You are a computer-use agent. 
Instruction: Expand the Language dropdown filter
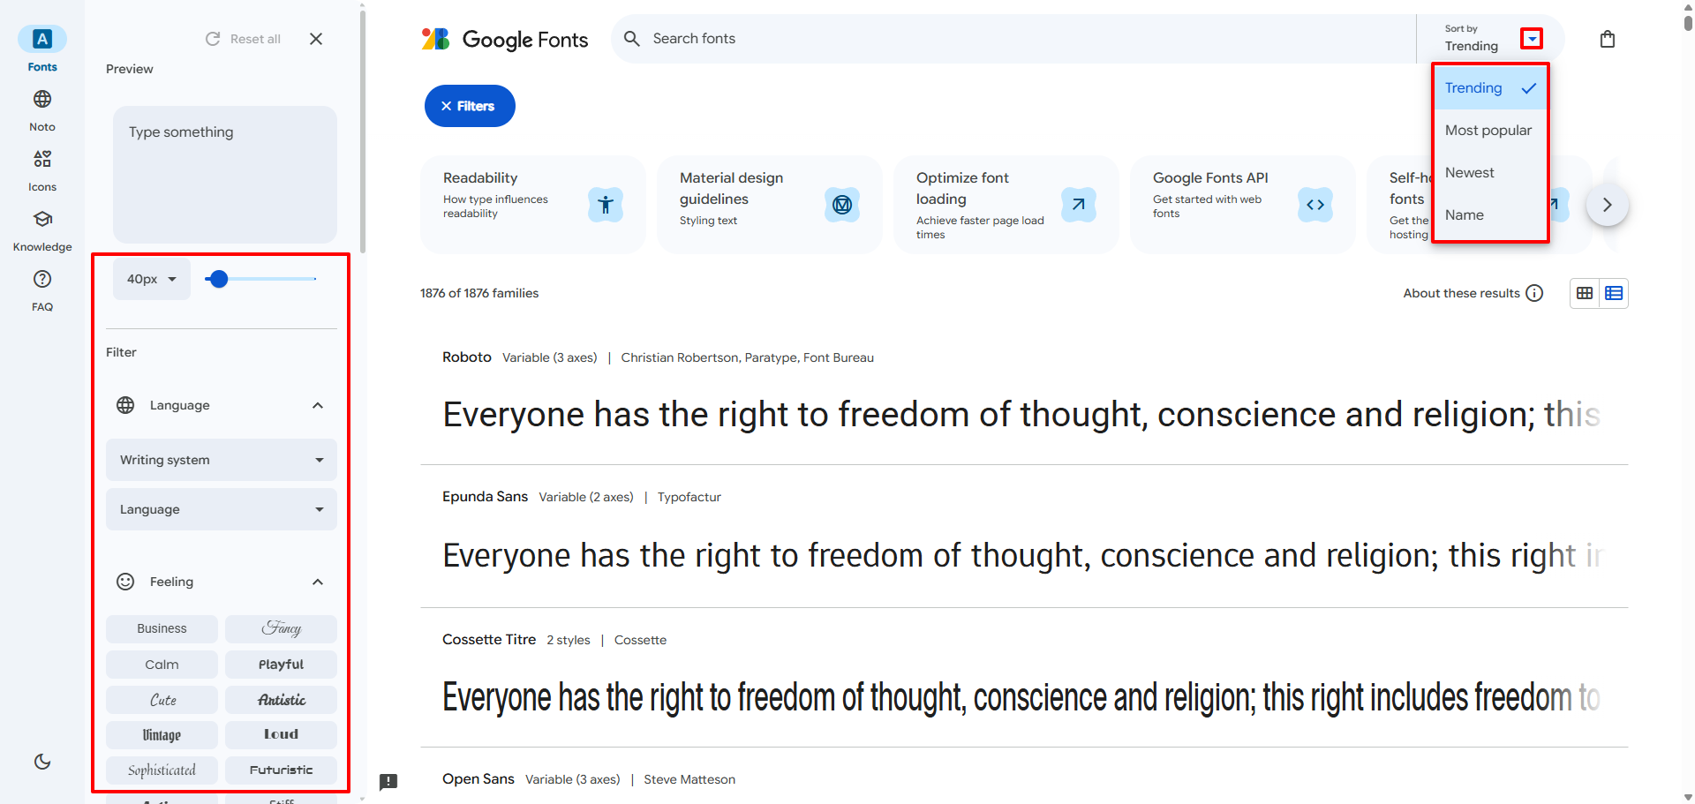(x=221, y=508)
